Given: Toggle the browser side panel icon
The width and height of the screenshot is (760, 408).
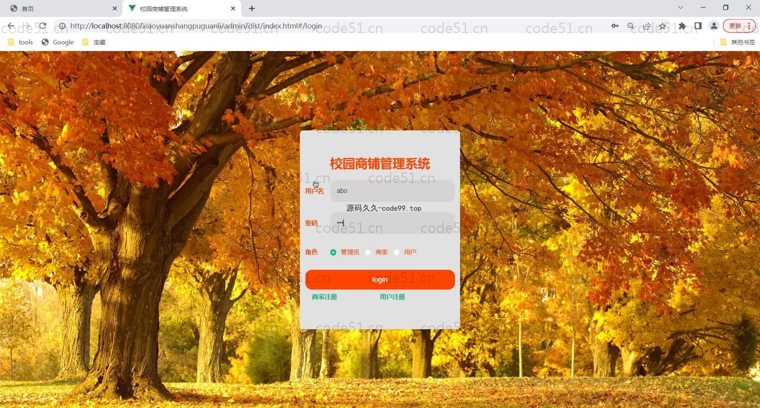Looking at the screenshot, I should pos(698,26).
